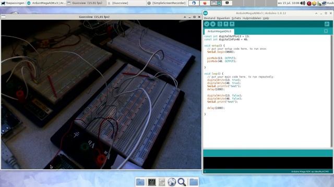Open the Bewerken menu
The width and height of the screenshot is (334, 187).
point(223,18)
